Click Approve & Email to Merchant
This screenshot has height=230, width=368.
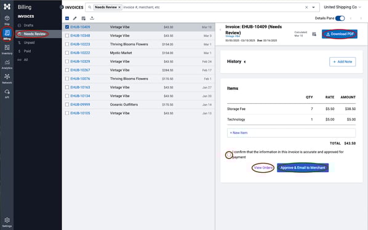click(x=303, y=168)
